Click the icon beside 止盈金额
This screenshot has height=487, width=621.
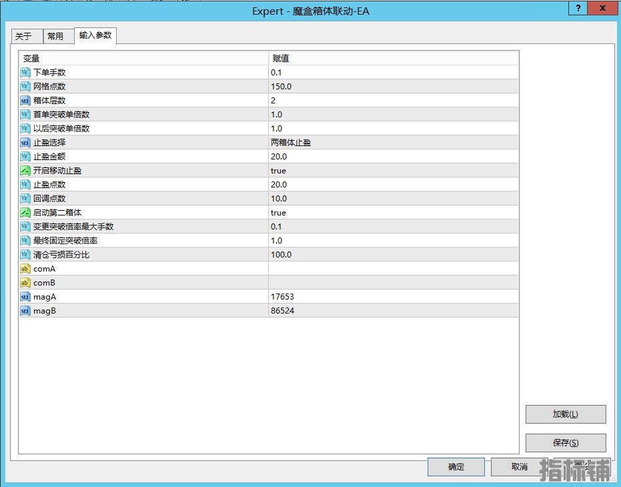point(25,157)
